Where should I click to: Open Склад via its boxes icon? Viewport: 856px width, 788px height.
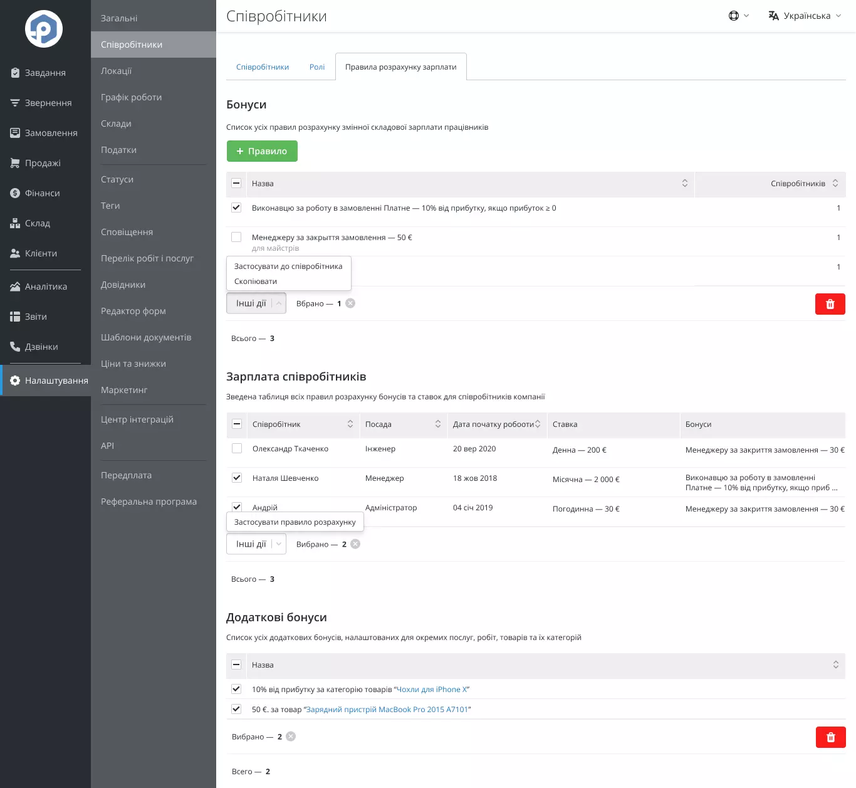pos(15,223)
